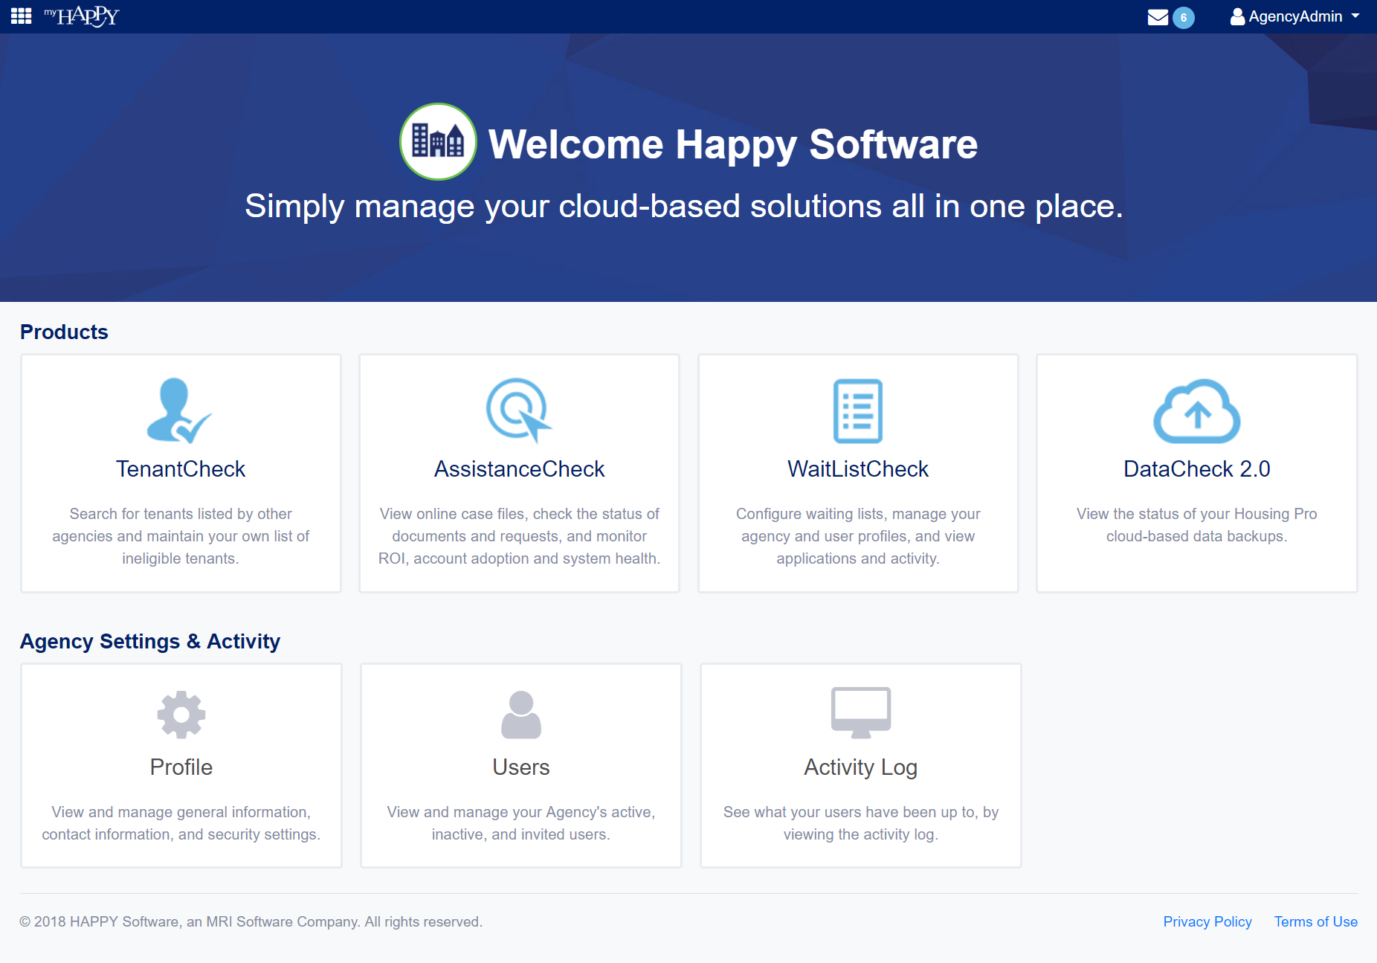The image size is (1377, 963).
Task: Go to the Users settings title
Action: 520,767
